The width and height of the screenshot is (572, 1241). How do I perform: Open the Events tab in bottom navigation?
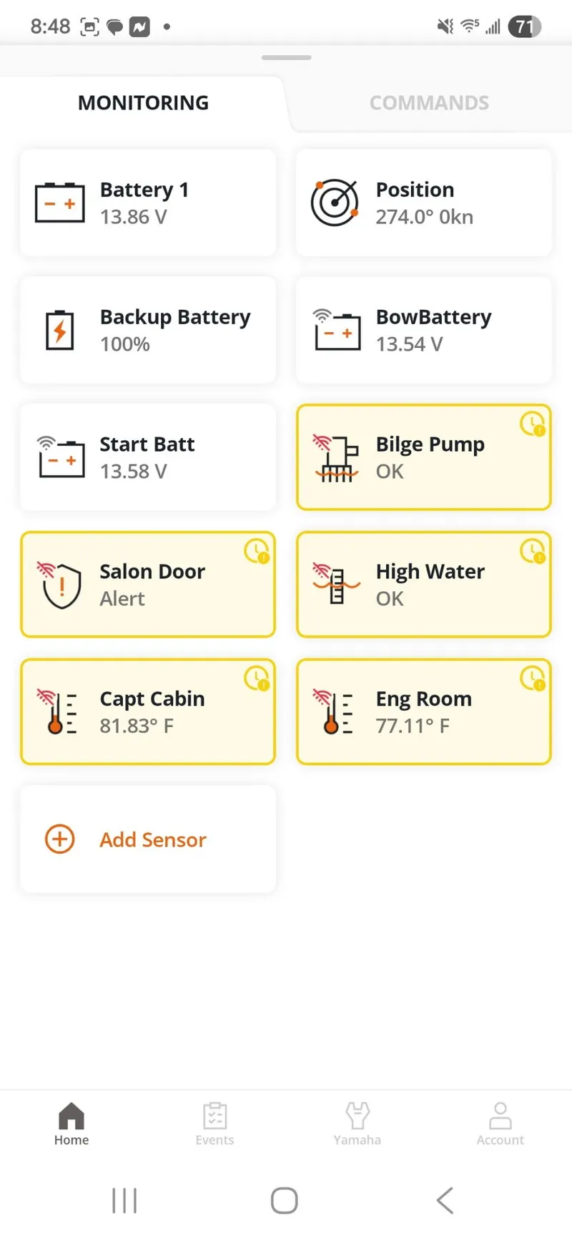(x=214, y=1123)
